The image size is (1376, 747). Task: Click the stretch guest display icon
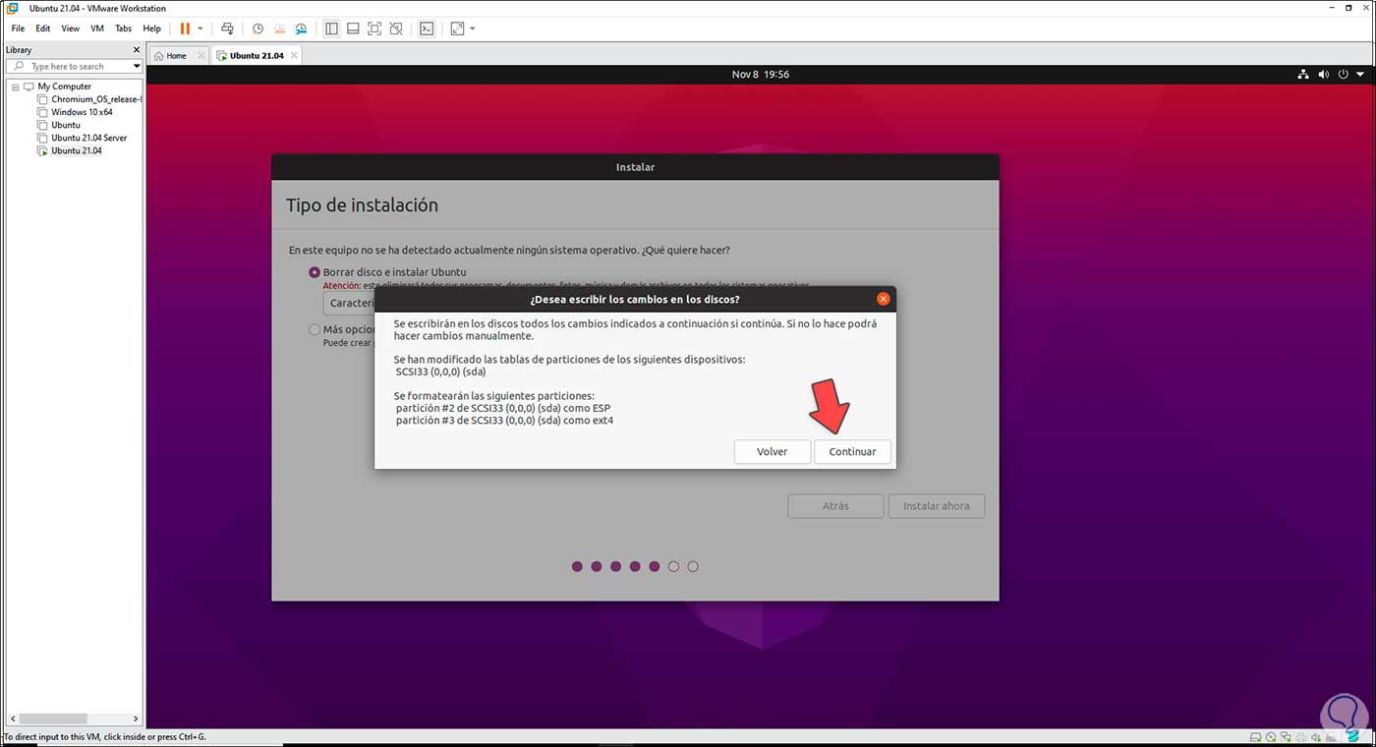[x=457, y=29]
